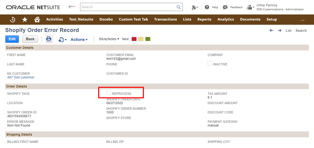The image size is (314, 148).
Task: Open the Custom Test Tab menu
Action: (133, 19)
